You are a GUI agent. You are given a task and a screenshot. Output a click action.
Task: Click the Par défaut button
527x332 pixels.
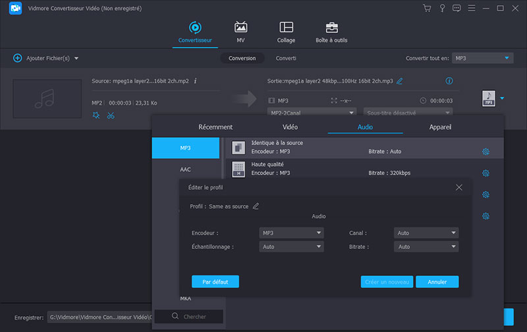[215, 282]
